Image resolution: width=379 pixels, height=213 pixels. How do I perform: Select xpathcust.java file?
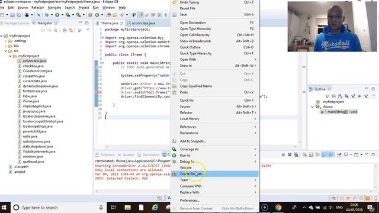tap(33, 162)
